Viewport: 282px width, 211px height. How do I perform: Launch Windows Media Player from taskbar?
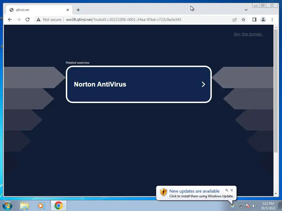(x=41, y=206)
